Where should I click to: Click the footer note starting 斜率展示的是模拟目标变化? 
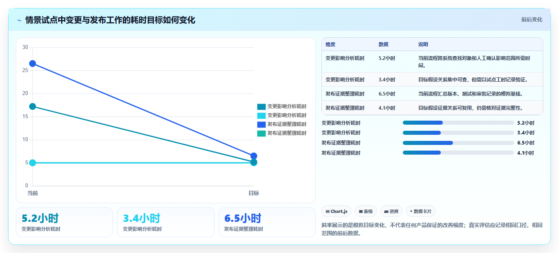point(432,229)
